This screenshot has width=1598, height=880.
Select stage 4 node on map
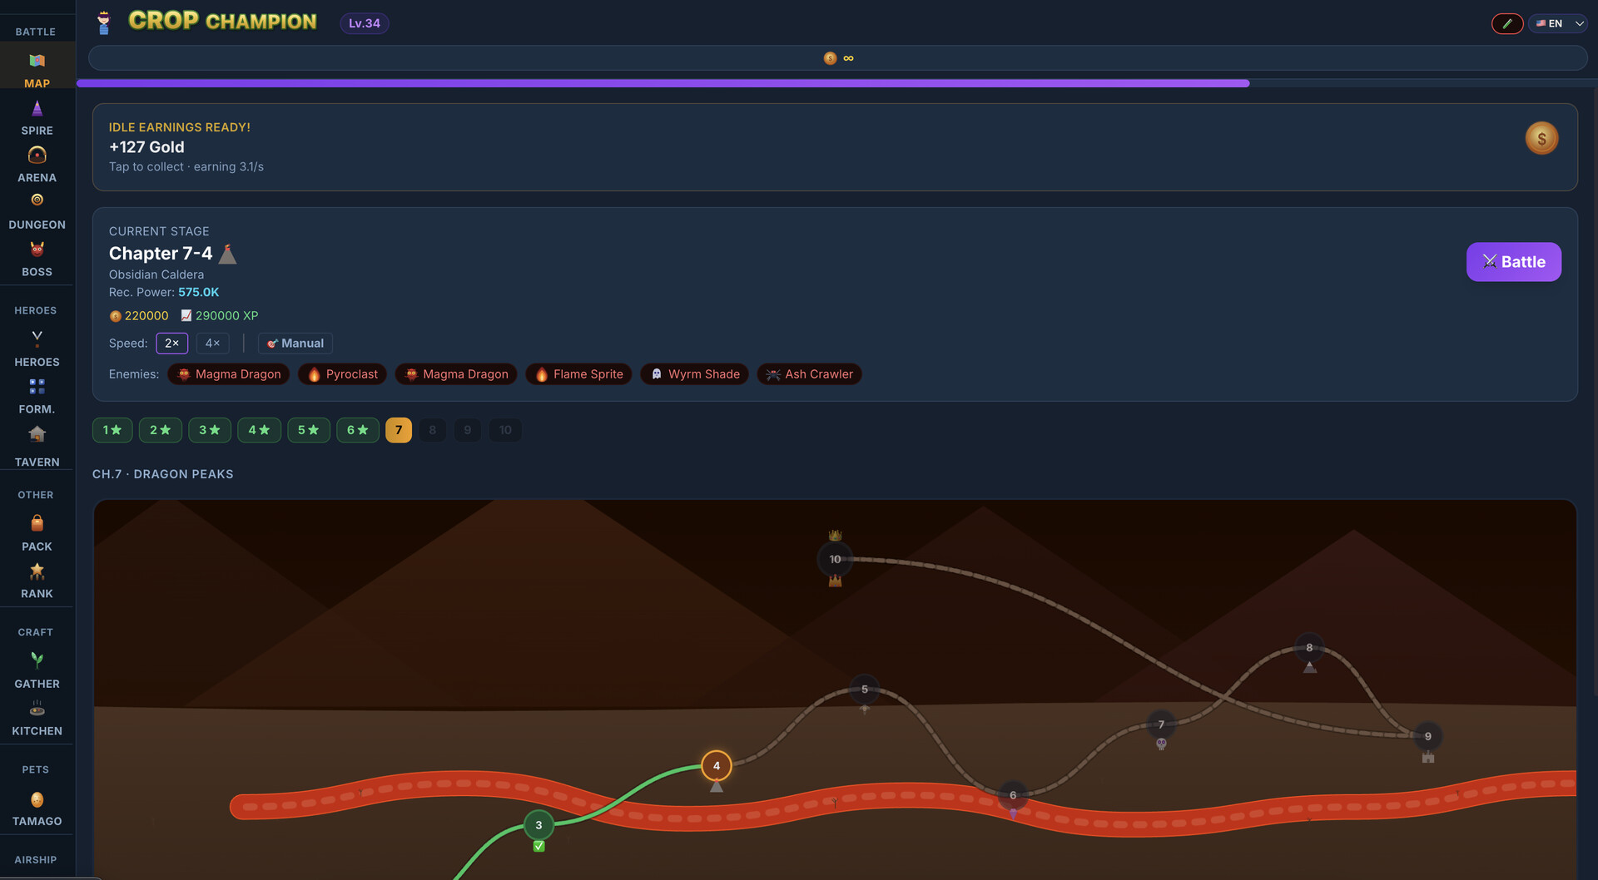(716, 766)
